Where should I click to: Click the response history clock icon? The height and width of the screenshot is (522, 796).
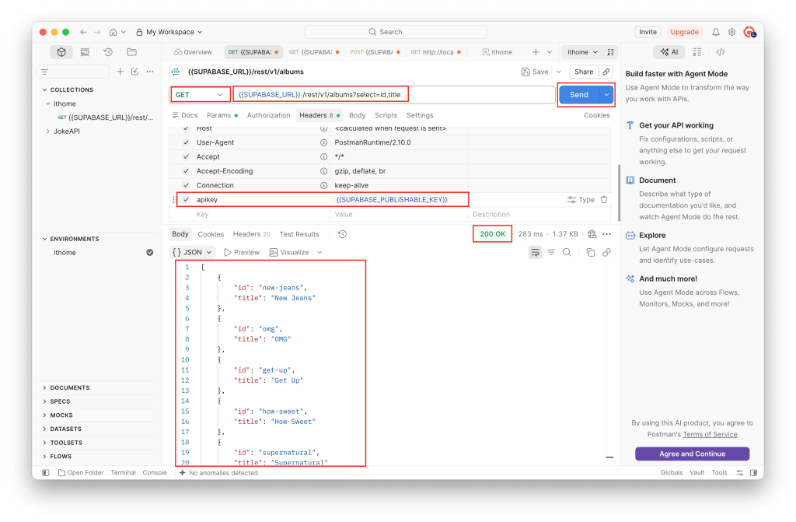click(x=343, y=234)
